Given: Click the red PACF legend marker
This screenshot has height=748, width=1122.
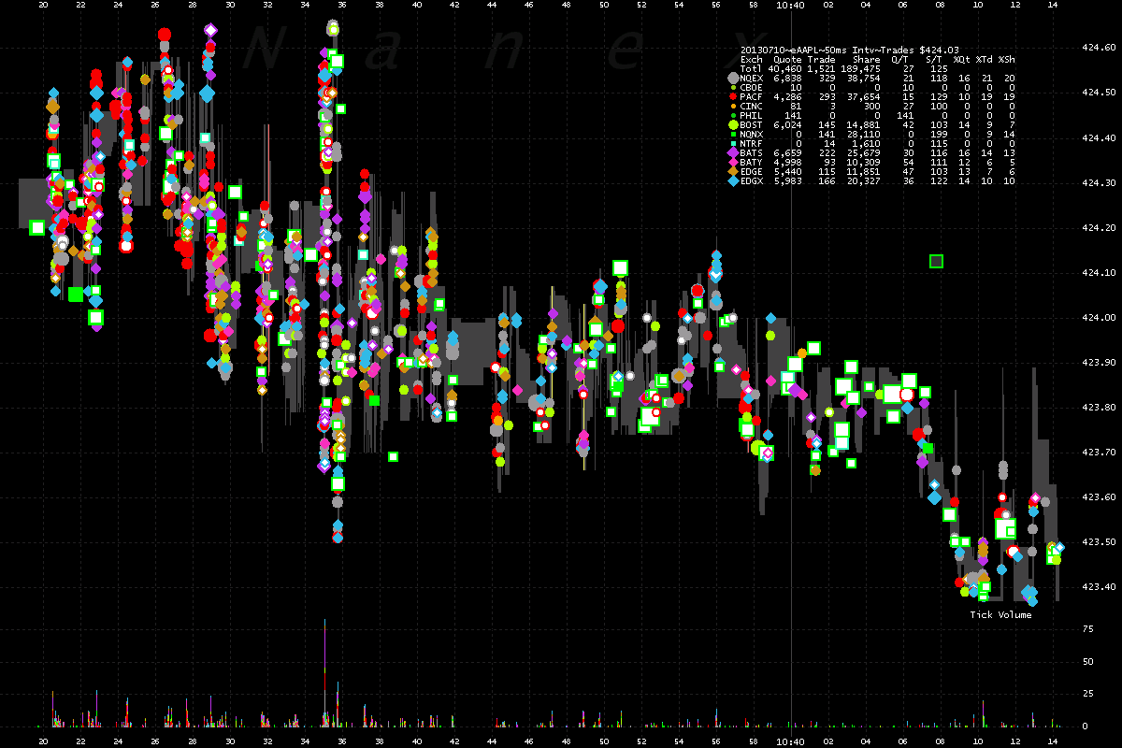Looking at the screenshot, I should pyautogui.click(x=734, y=96).
